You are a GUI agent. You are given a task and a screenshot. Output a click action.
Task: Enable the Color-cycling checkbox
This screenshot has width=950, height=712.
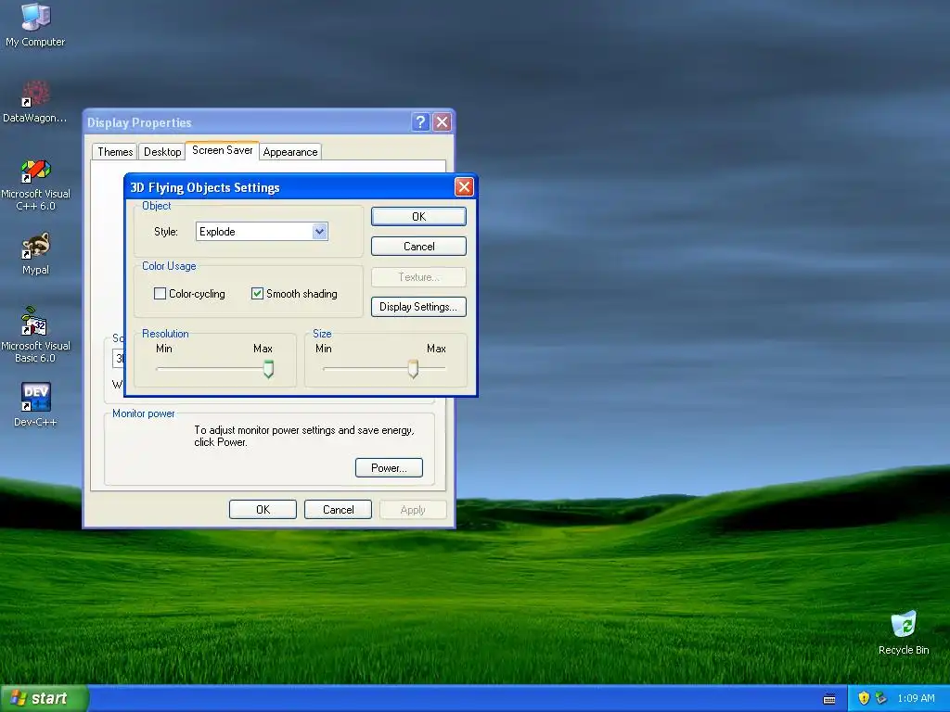(x=160, y=294)
